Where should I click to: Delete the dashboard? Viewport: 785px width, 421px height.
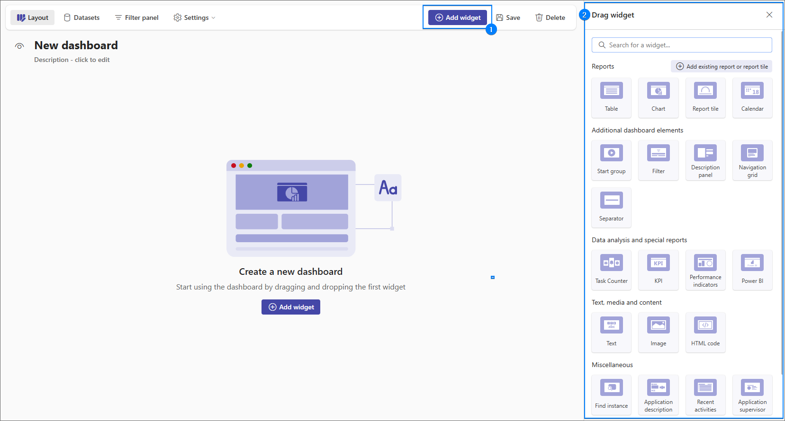[x=550, y=18]
